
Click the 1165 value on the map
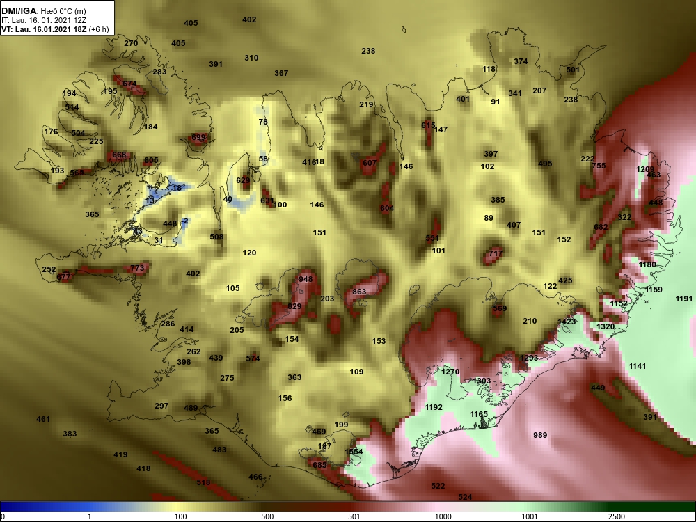click(479, 414)
